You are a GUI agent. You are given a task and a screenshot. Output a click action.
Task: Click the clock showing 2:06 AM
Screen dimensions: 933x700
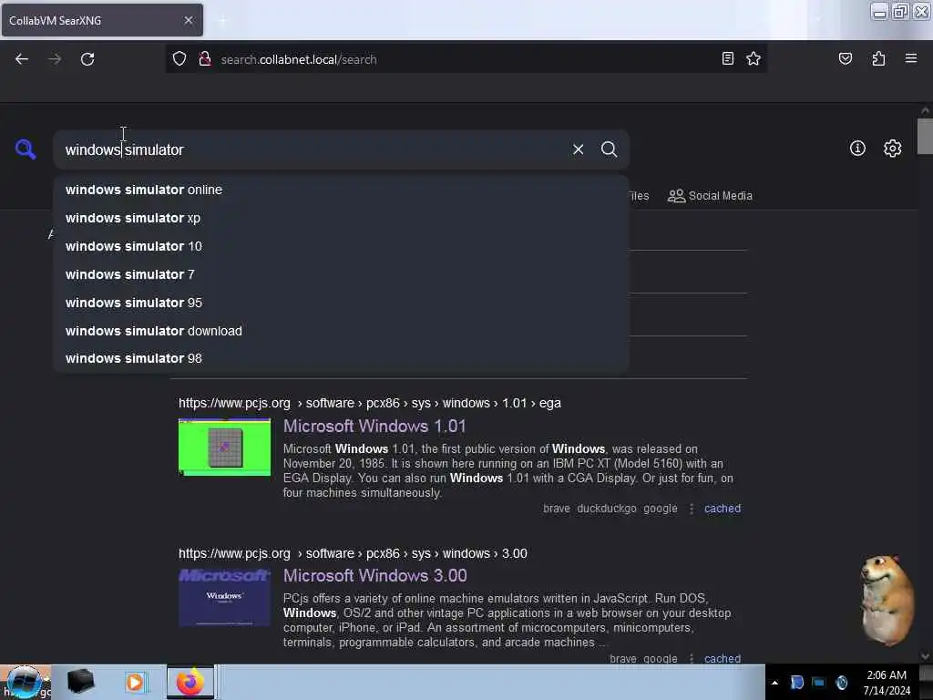pyautogui.click(x=887, y=675)
